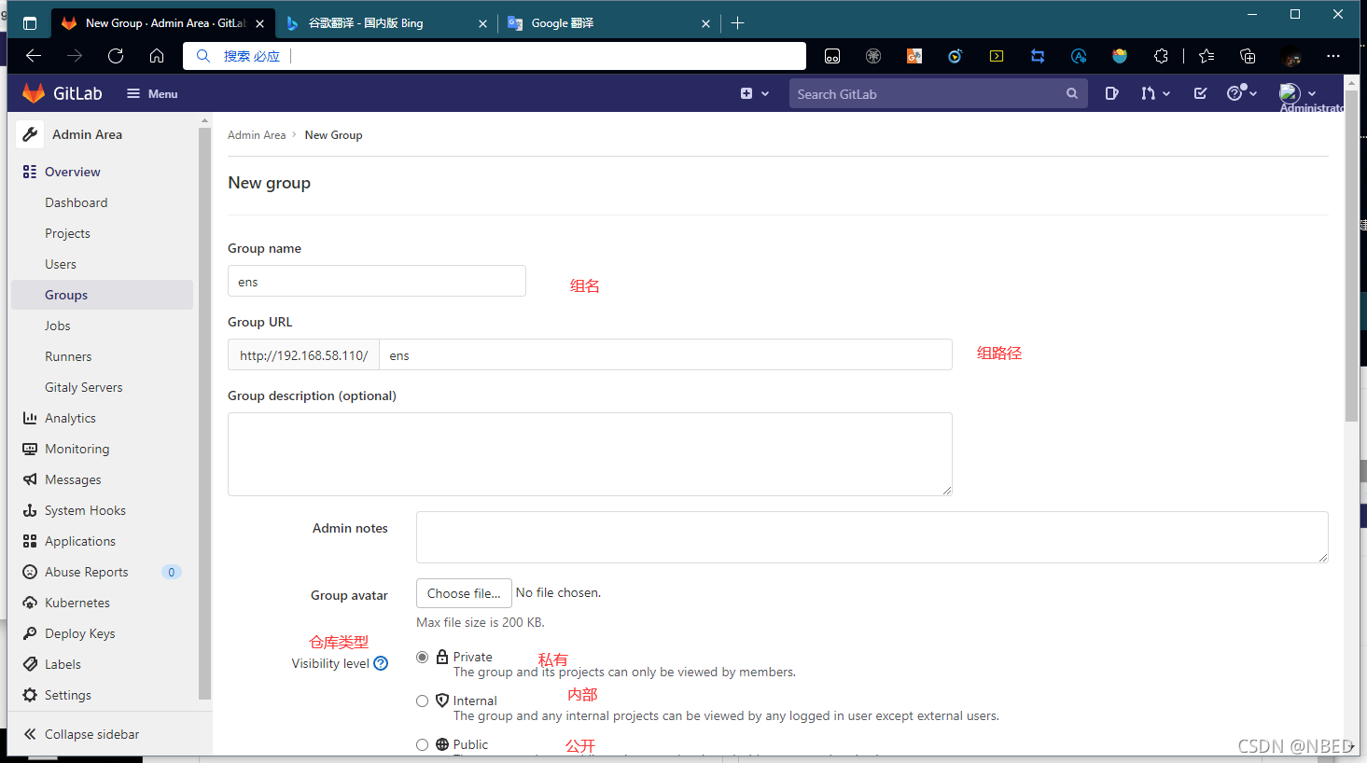1367x763 pixels.
Task: Open the Menu in GitLab navbar
Action: tap(151, 93)
